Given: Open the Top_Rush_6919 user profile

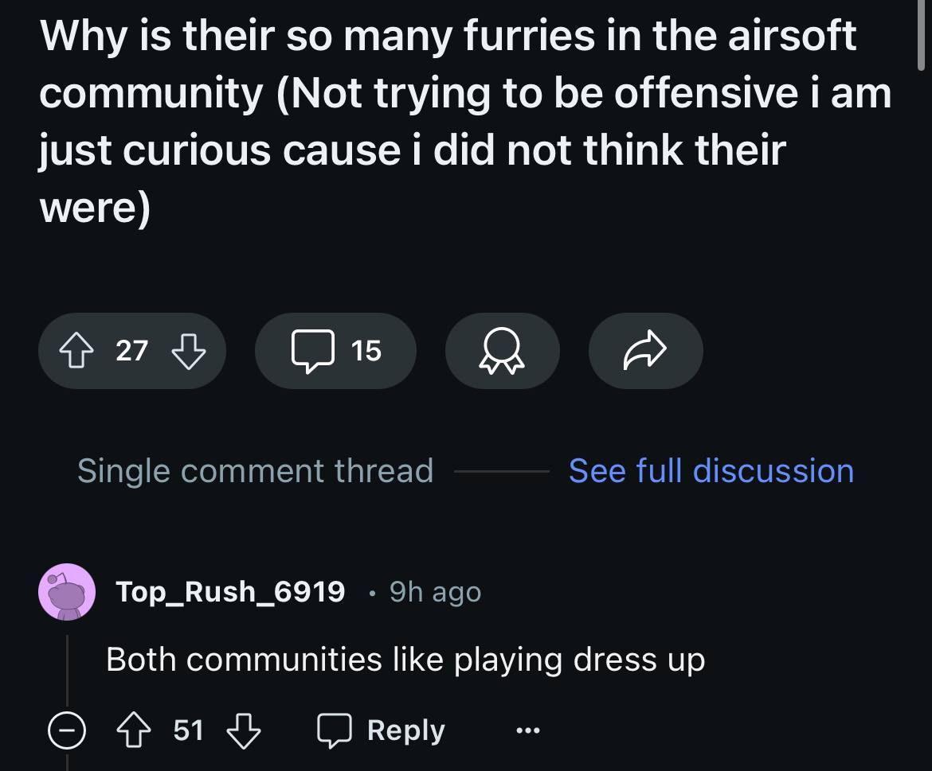Looking at the screenshot, I should click(230, 591).
